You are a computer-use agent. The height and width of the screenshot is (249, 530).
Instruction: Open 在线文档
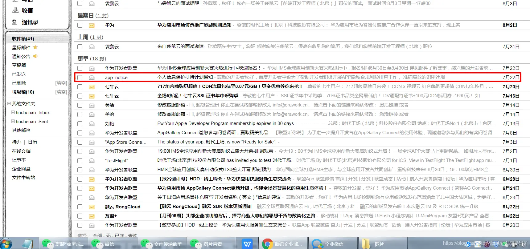coord(21,151)
